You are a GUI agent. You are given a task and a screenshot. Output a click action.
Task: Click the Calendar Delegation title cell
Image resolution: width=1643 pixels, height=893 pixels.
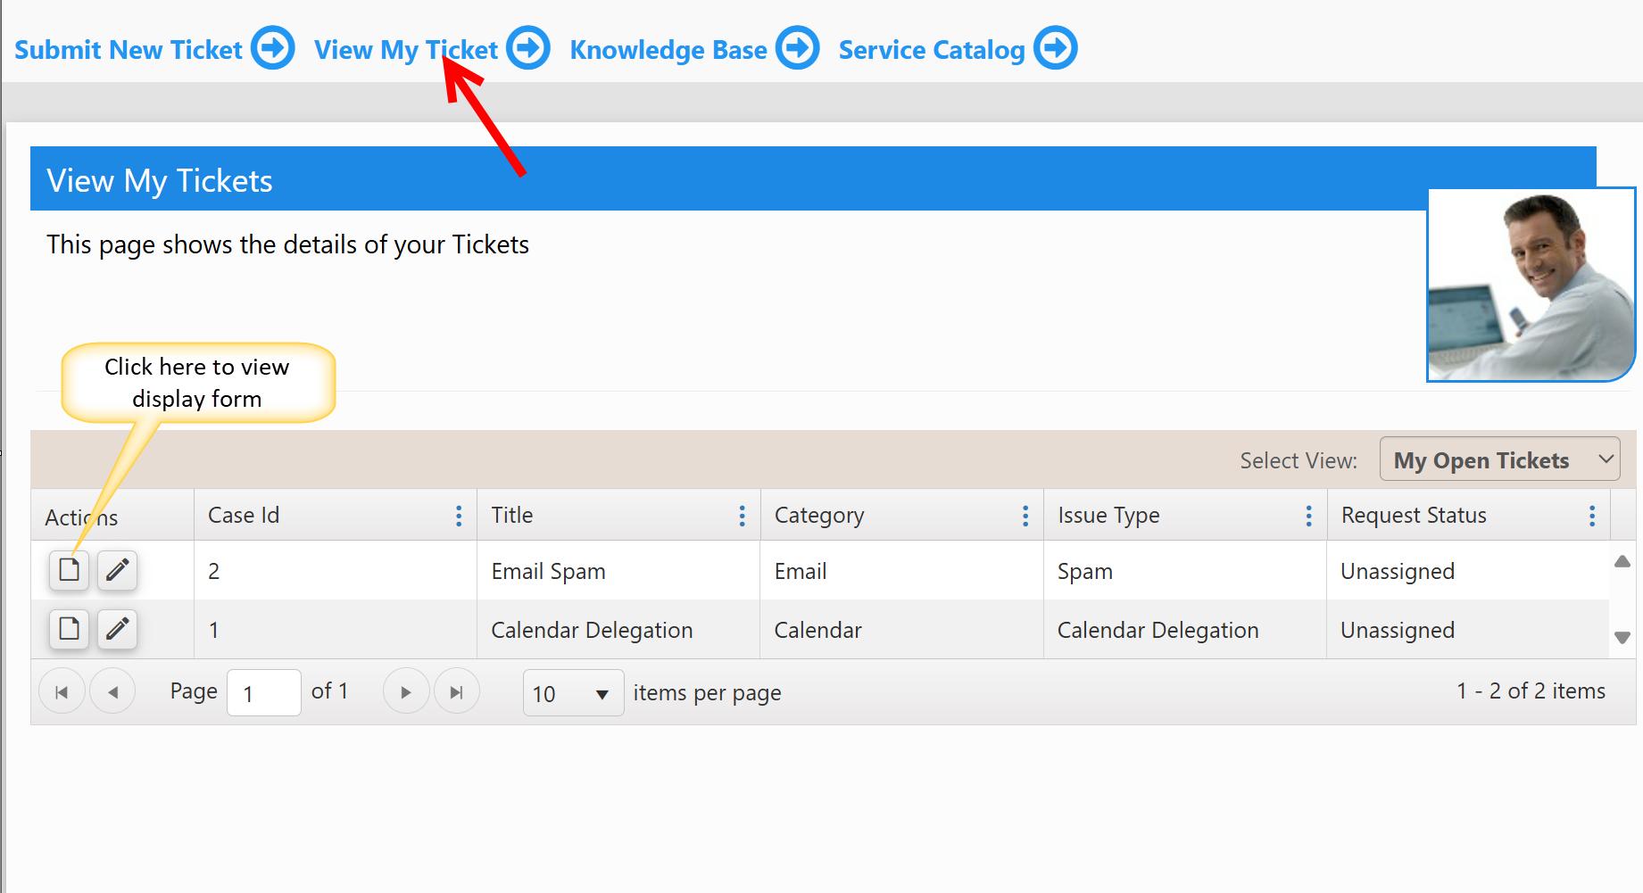pos(618,630)
